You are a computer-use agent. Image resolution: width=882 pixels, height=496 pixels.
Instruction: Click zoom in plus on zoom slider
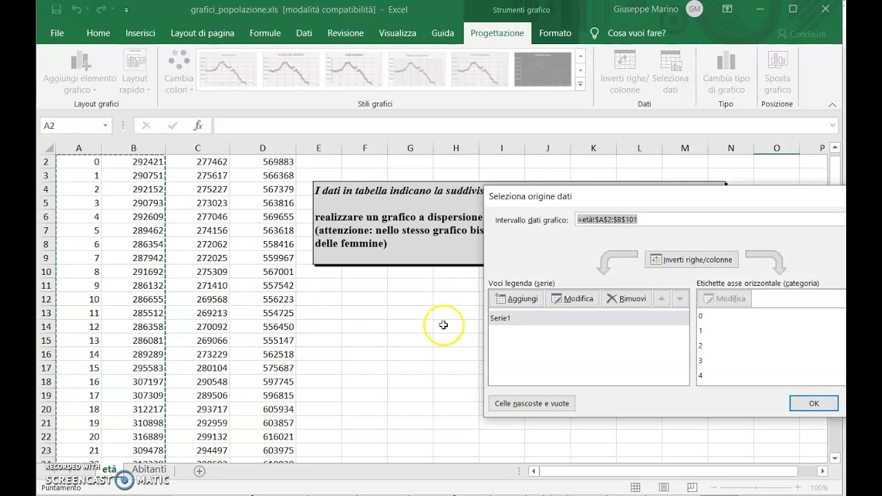(799, 488)
